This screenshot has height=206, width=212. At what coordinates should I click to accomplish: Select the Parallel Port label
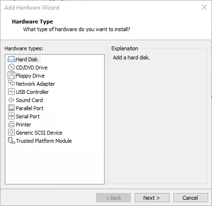[x=30, y=108]
